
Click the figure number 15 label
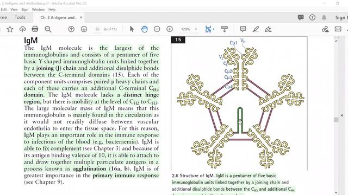178,40
